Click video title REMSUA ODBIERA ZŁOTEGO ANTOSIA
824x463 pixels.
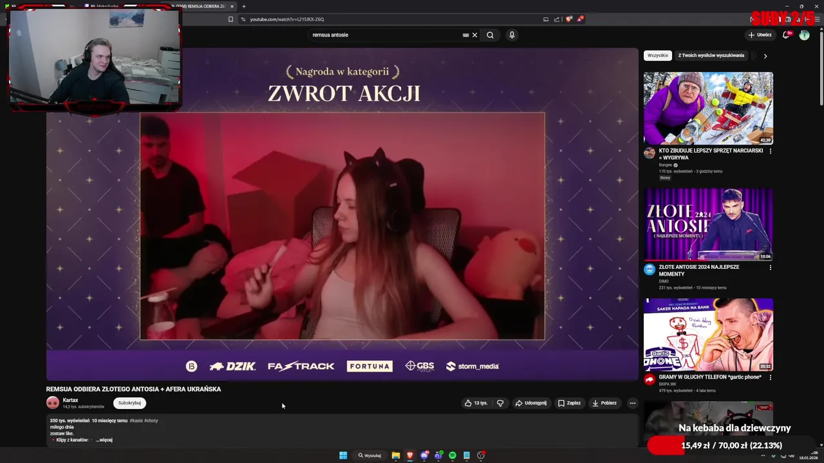coord(133,389)
